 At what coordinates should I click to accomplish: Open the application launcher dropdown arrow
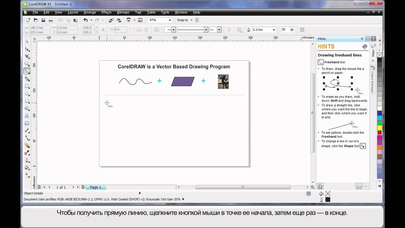[134, 20]
